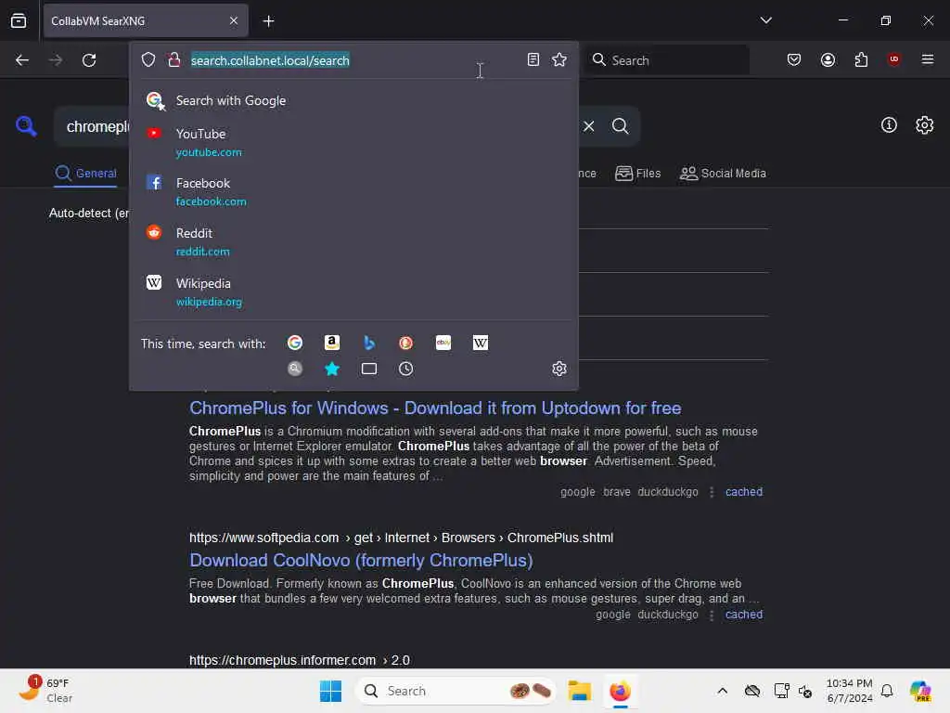Click the Windows taskbar Search box
Image resolution: width=950 pixels, height=713 pixels.
pyautogui.click(x=456, y=691)
